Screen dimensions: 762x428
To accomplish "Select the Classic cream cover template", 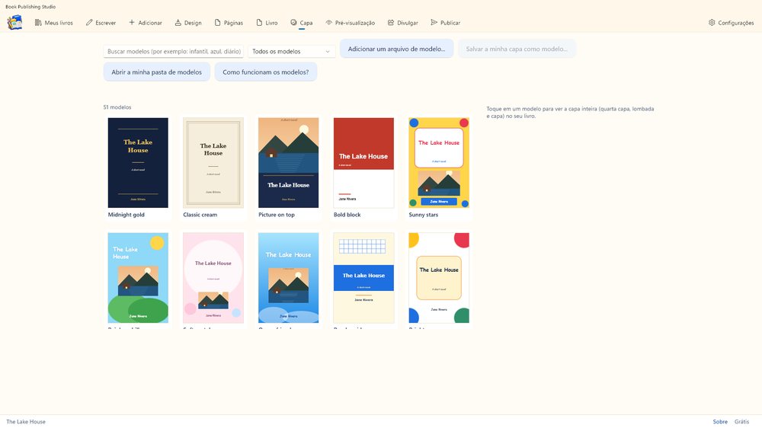I will point(213,163).
